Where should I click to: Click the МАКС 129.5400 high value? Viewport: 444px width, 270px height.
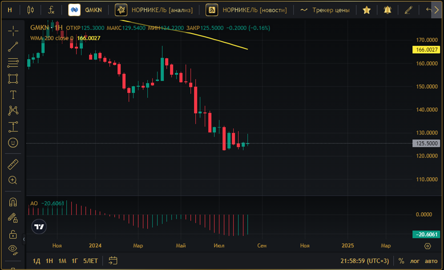[x=126, y=28]
